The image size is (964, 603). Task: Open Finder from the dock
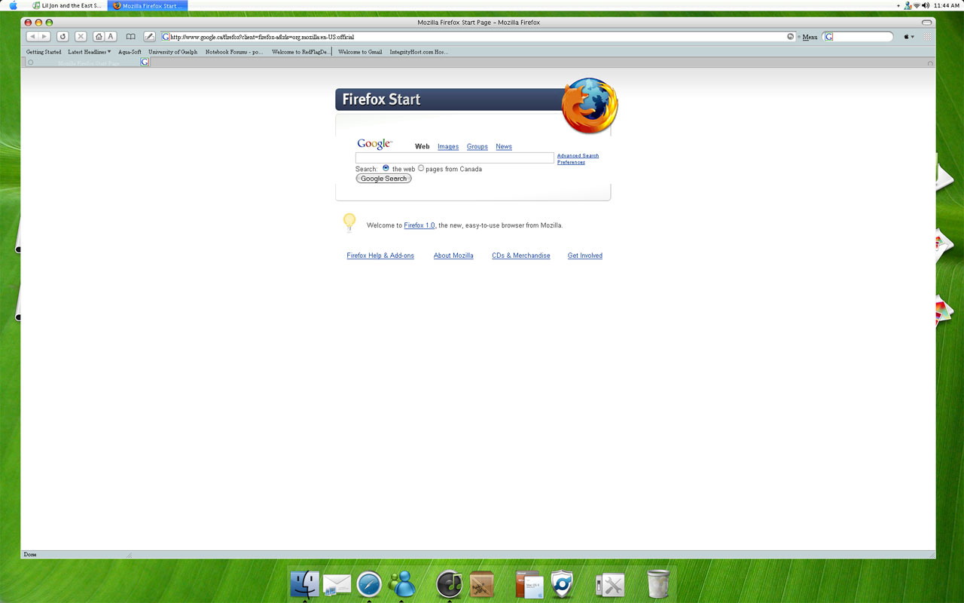304,584
